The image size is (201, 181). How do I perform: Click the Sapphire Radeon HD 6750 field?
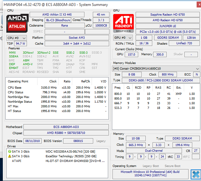pyautogui.click(x=168, y=15)
